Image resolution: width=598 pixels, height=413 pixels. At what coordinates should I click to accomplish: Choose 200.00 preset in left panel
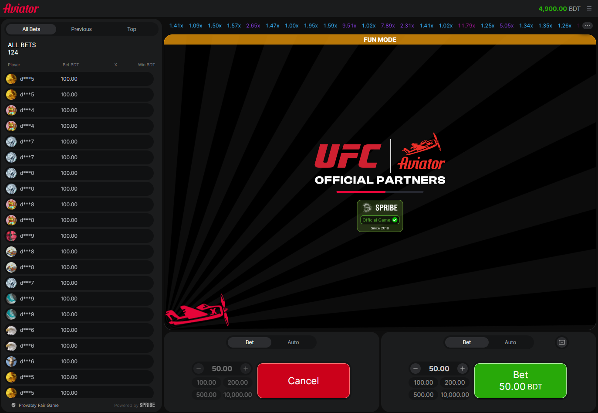[238, 382]
